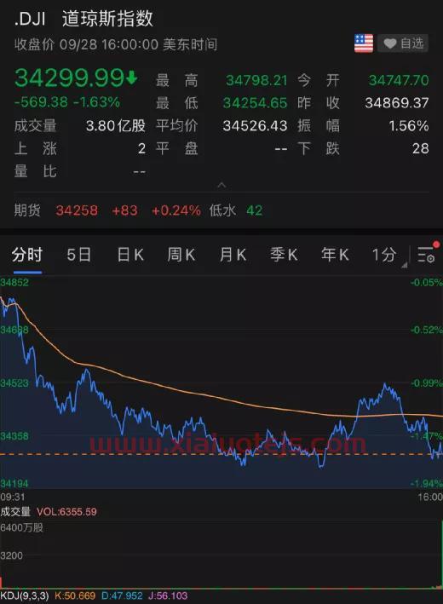Tap the 低水 42 basis value
The height and width of the screenshot is (604, 443).
(236, 210)
